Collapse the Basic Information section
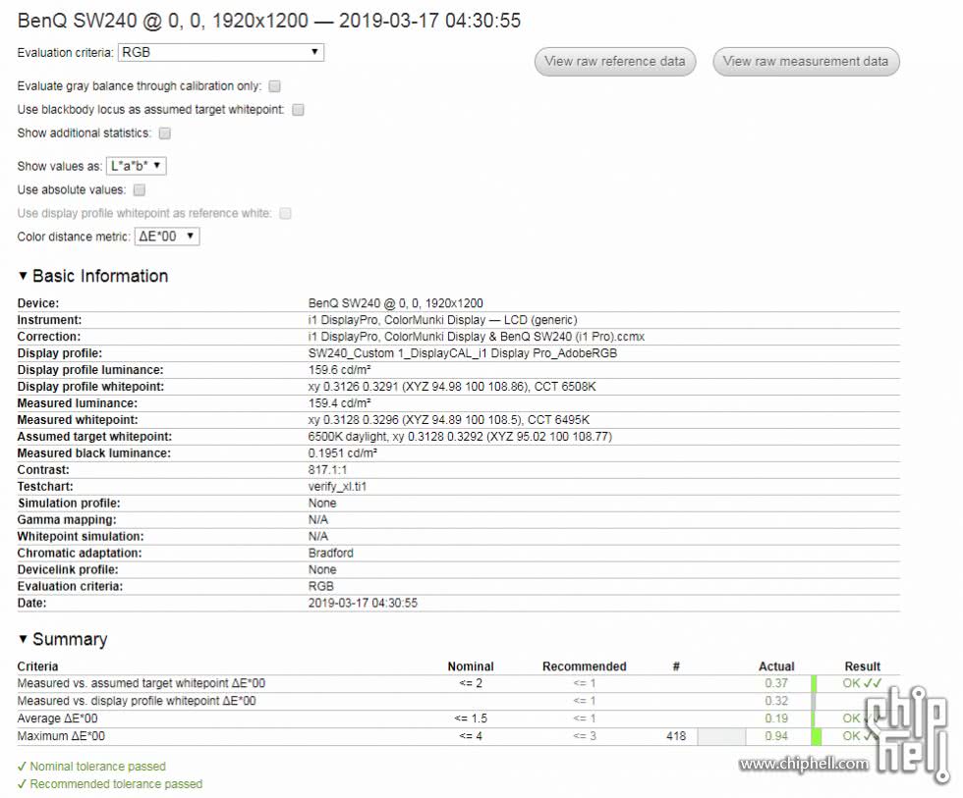Screen dimensions: 963x798 92,276
